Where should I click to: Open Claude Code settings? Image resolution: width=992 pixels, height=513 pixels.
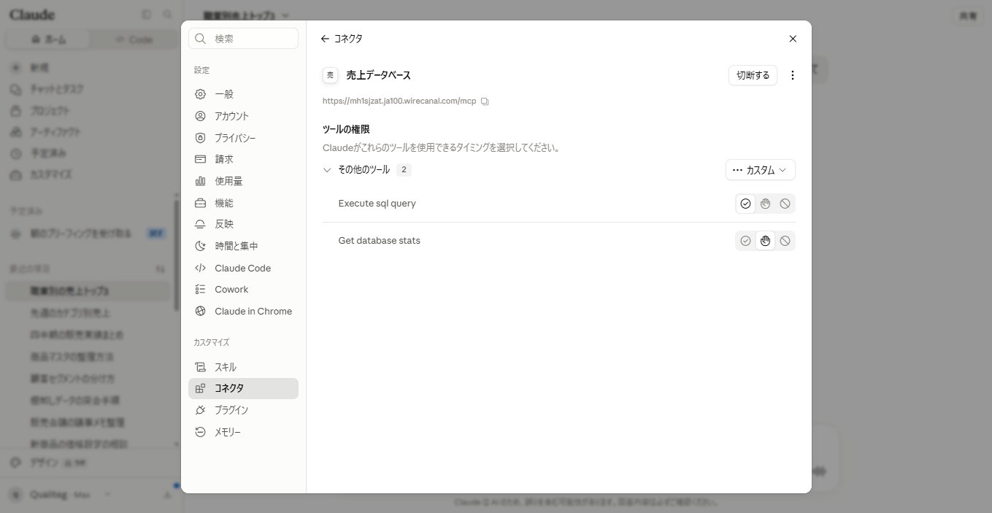click(243, 268)
